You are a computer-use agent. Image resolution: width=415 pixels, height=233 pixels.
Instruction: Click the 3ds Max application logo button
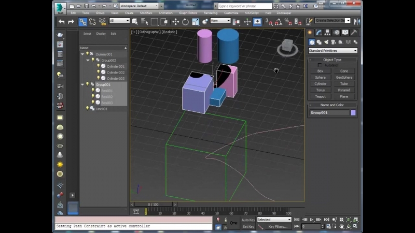[x=60, y=8]
